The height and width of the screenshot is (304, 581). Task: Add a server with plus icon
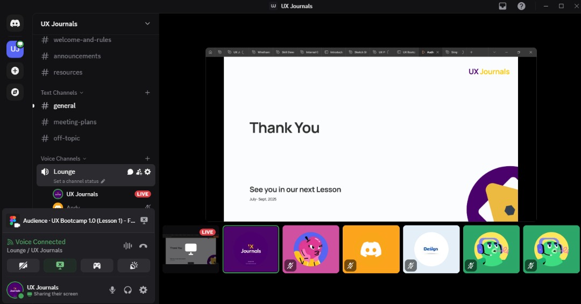[x=15, y=71]
